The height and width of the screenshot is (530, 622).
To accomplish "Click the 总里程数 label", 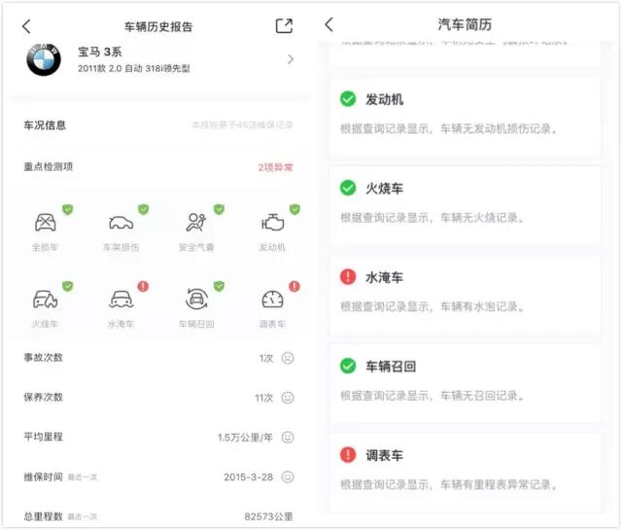I will pyautogui.click(x=43, y=516).
